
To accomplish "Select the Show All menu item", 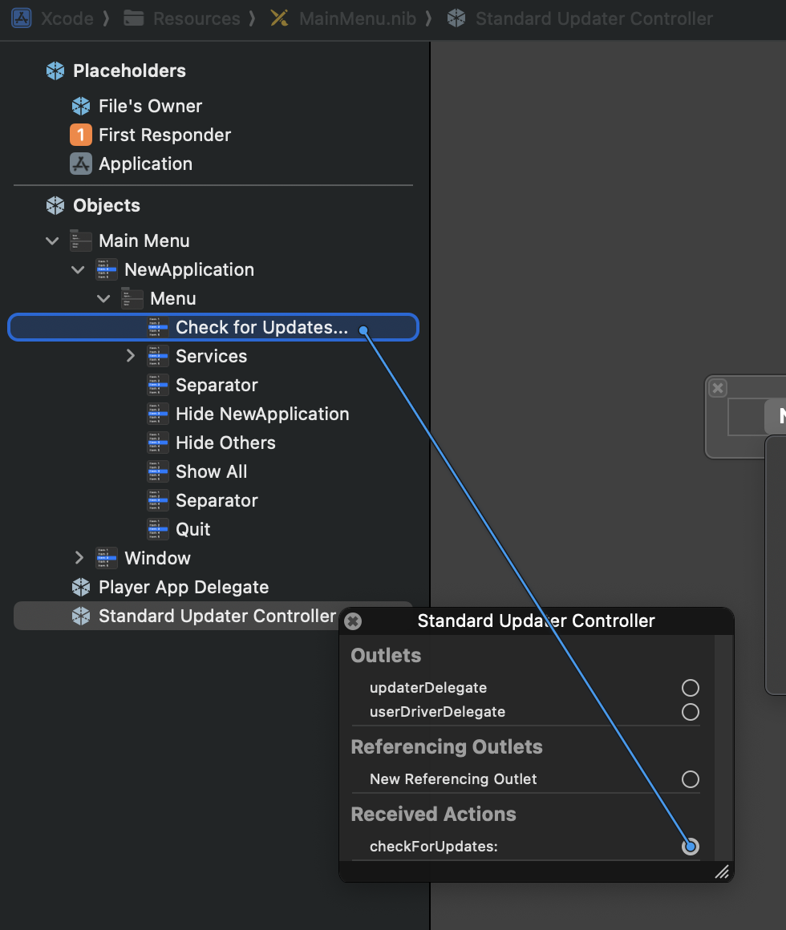I will tap(211, 471).
